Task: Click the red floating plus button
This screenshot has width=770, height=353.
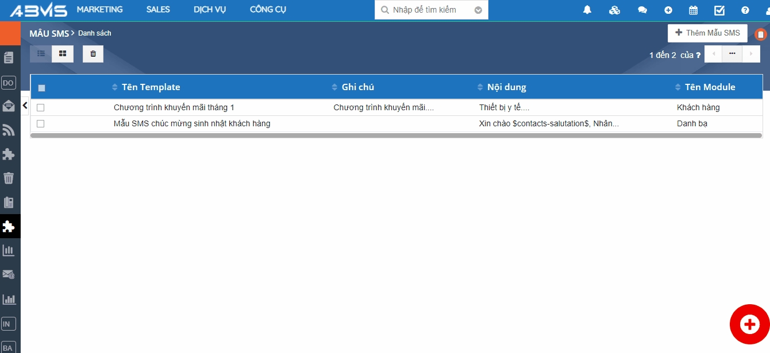Action: [749, 324]
